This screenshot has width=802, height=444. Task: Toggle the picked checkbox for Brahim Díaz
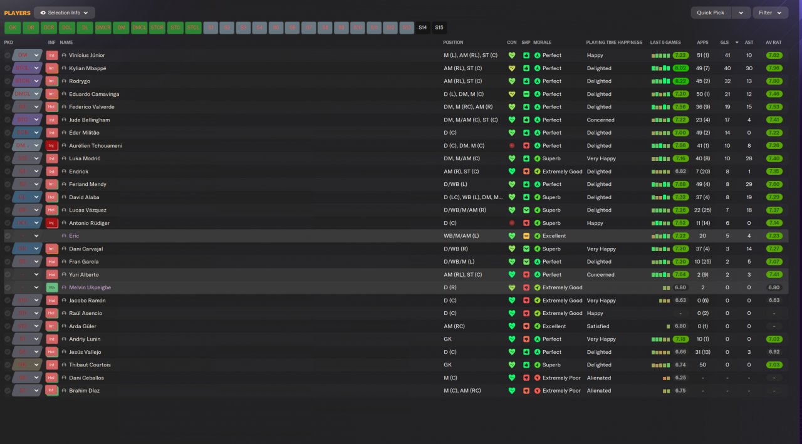pyautogui.click(x=8, y=391)
